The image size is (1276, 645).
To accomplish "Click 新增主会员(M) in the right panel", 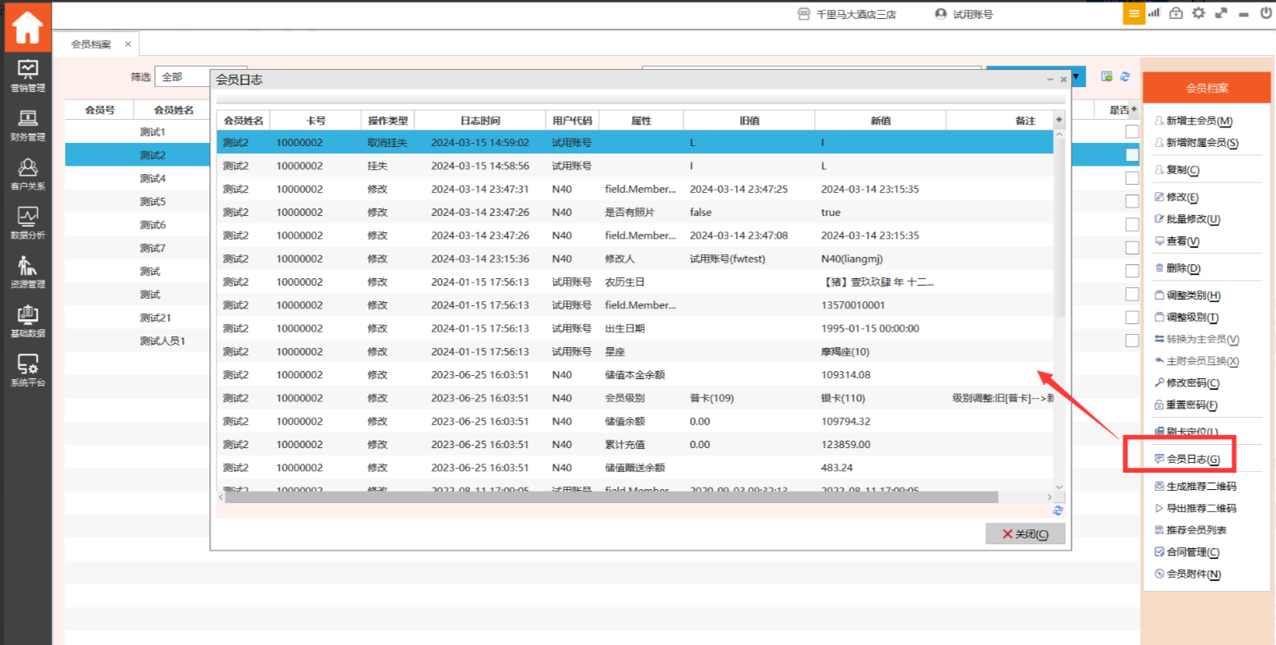I will click(1199, 121).
